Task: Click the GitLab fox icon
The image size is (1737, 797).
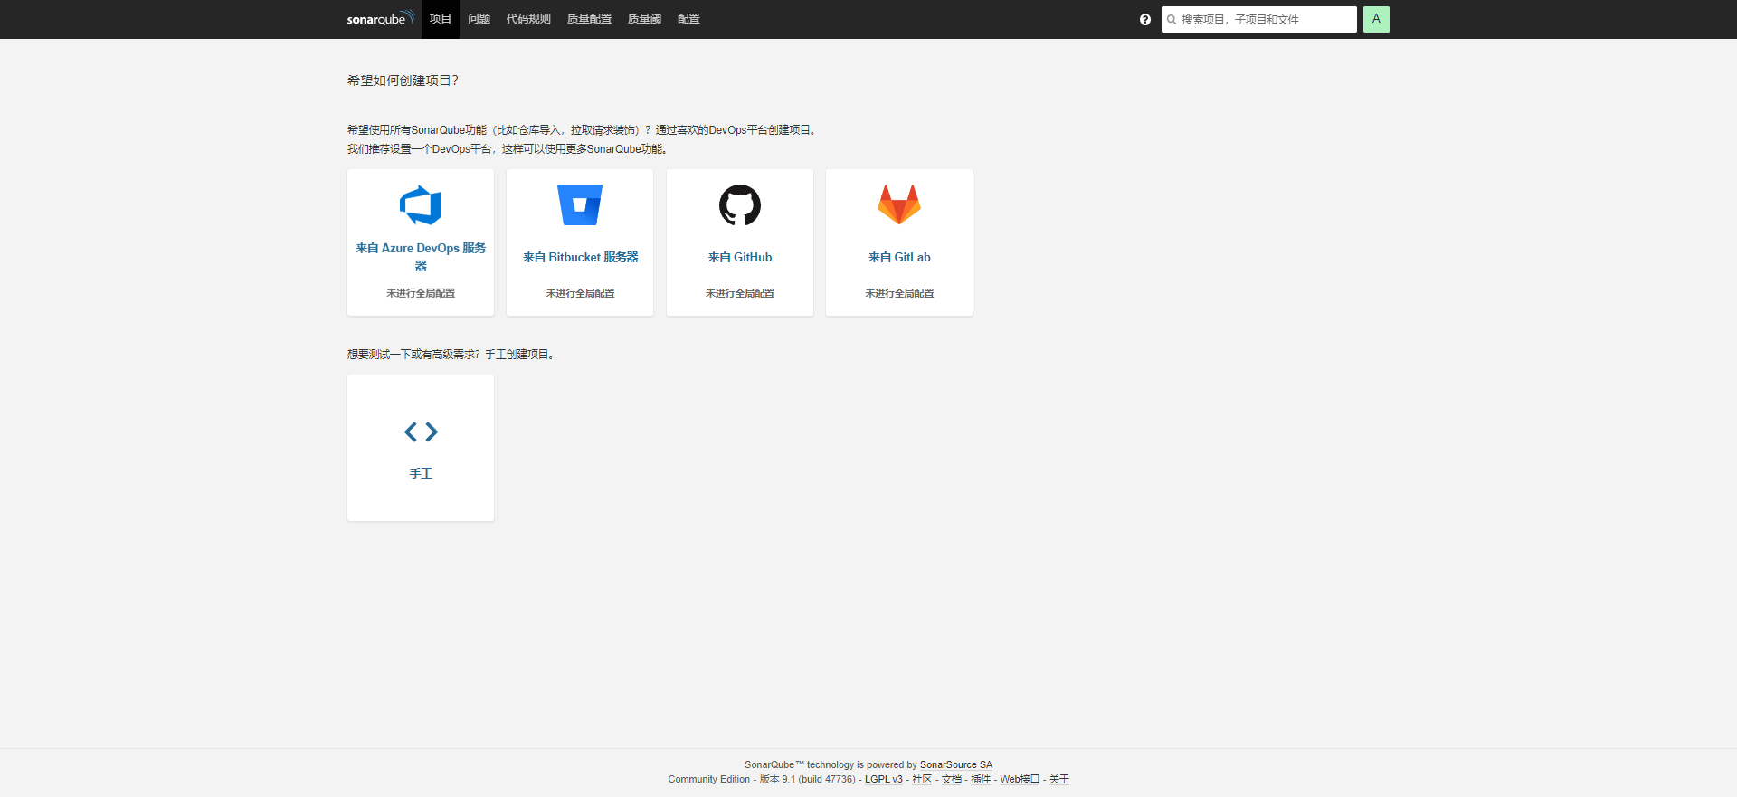Action: tap(899, 205)
